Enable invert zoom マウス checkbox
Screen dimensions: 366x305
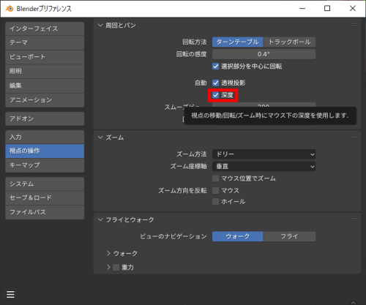[215, 190]
